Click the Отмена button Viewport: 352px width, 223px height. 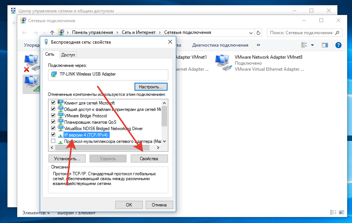pyautogui.click(x=159, y=205)
